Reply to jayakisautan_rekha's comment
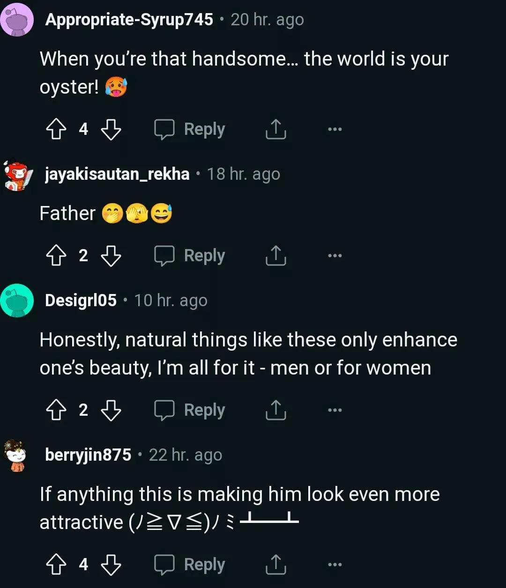The image size is (506, 588). (x=190, y=256)
